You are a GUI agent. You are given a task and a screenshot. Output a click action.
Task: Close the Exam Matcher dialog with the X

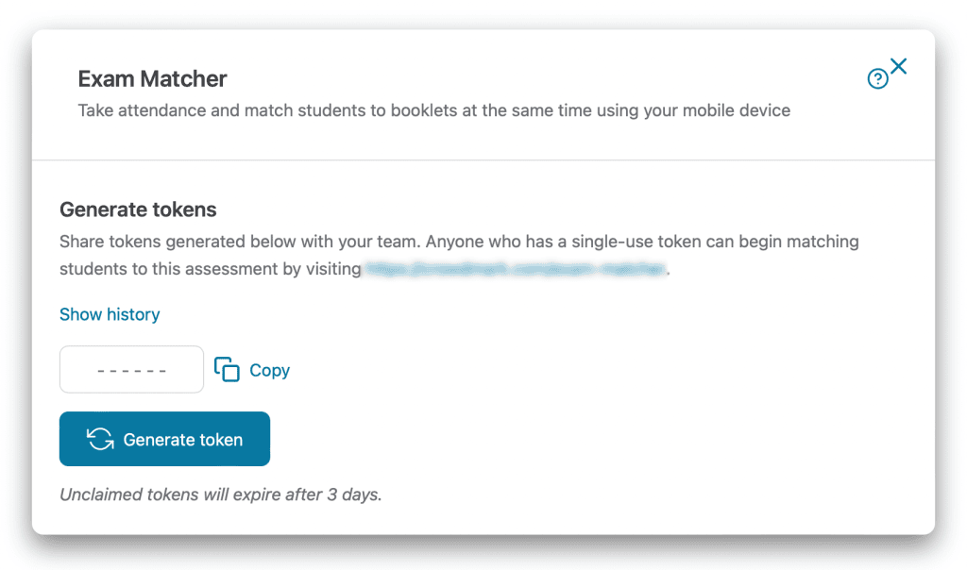[x=900, y=66]
